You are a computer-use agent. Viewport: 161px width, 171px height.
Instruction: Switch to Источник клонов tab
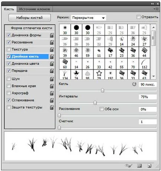[34, 9]
